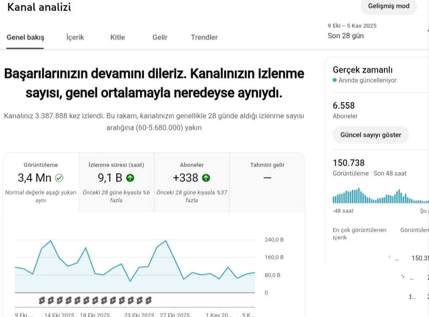429x317 pixels.
Task: Select the Aboneler metric card
Action: (192, 182)
